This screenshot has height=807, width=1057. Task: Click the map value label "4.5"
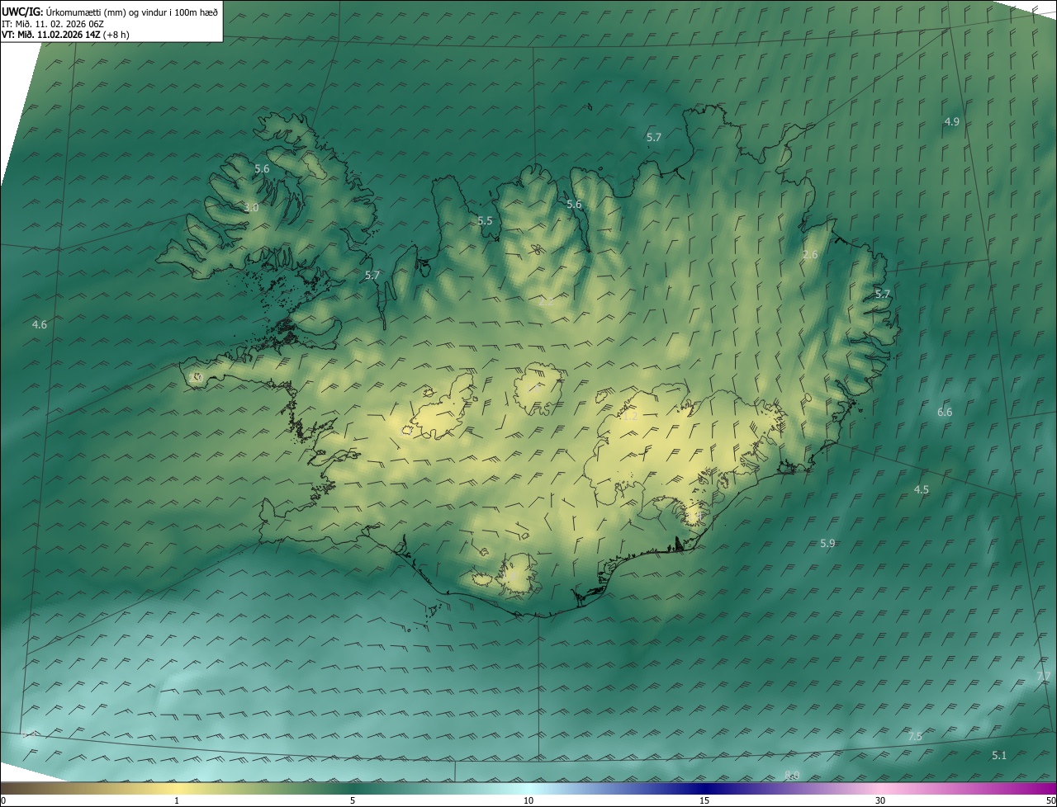coord(921,489)
